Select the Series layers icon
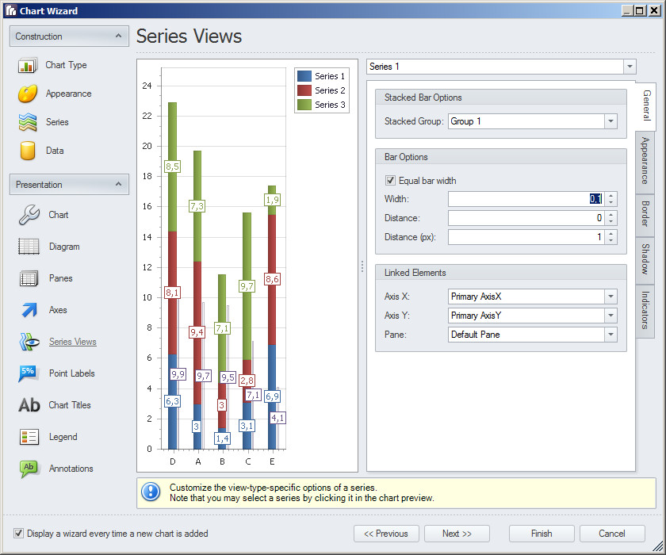The width and height of the screenshot is (666, 555). click(x=28, y=122)
